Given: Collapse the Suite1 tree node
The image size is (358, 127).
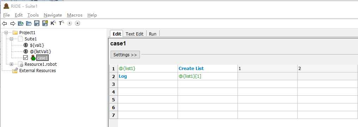Looking at the screenshot, I should click(11, 39).
